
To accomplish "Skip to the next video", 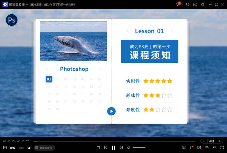I will pyautogui.click(x=121, y=147).
